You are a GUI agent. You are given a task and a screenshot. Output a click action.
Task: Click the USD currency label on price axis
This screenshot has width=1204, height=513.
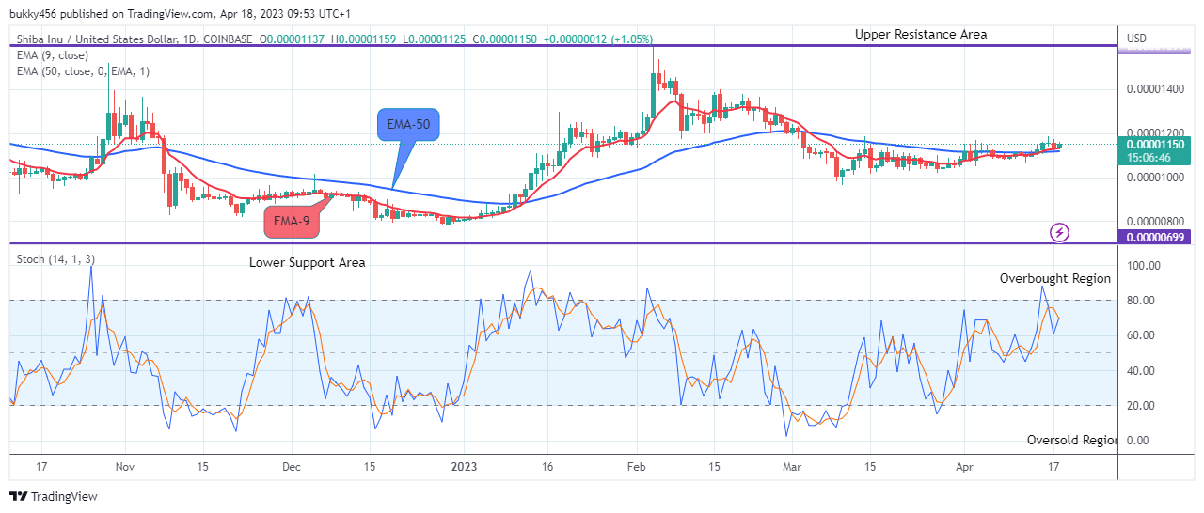(x=1137, y=39)
